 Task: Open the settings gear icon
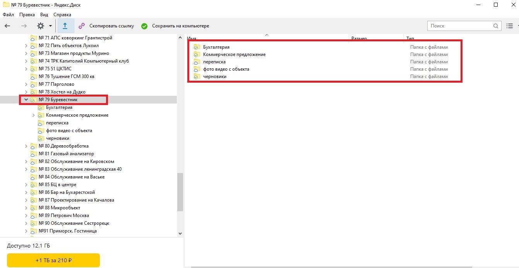[x=41, y=26]
